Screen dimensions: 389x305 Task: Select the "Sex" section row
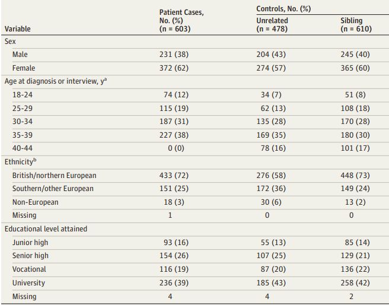pos(10,42)
